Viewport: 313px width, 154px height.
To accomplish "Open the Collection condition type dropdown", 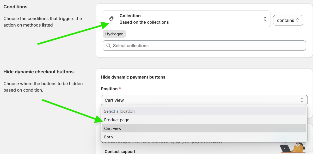I will tap(186, 19).
